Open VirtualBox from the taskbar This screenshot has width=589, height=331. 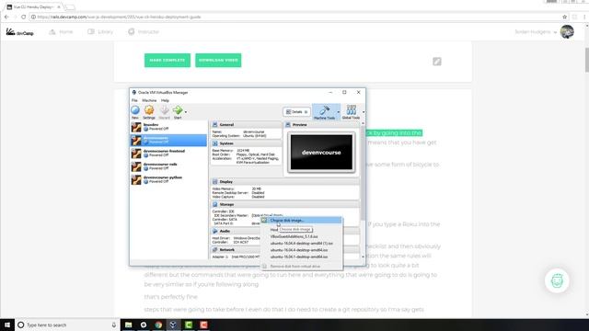(173, 325)
